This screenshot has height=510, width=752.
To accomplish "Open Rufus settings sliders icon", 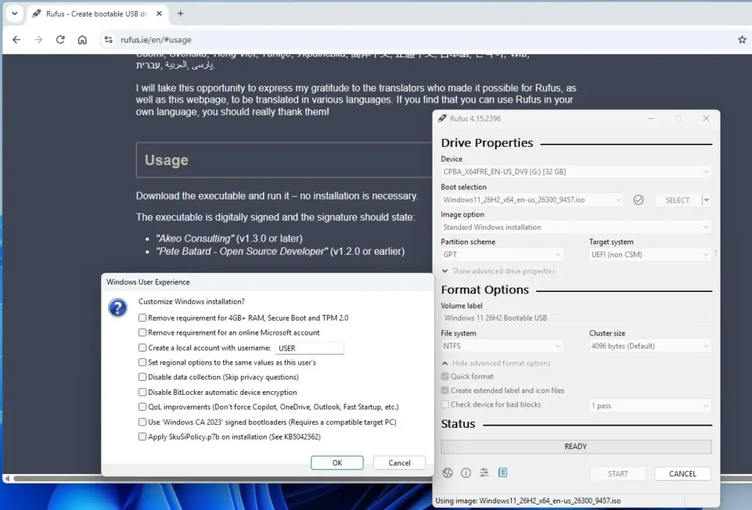I will point(485,473).
